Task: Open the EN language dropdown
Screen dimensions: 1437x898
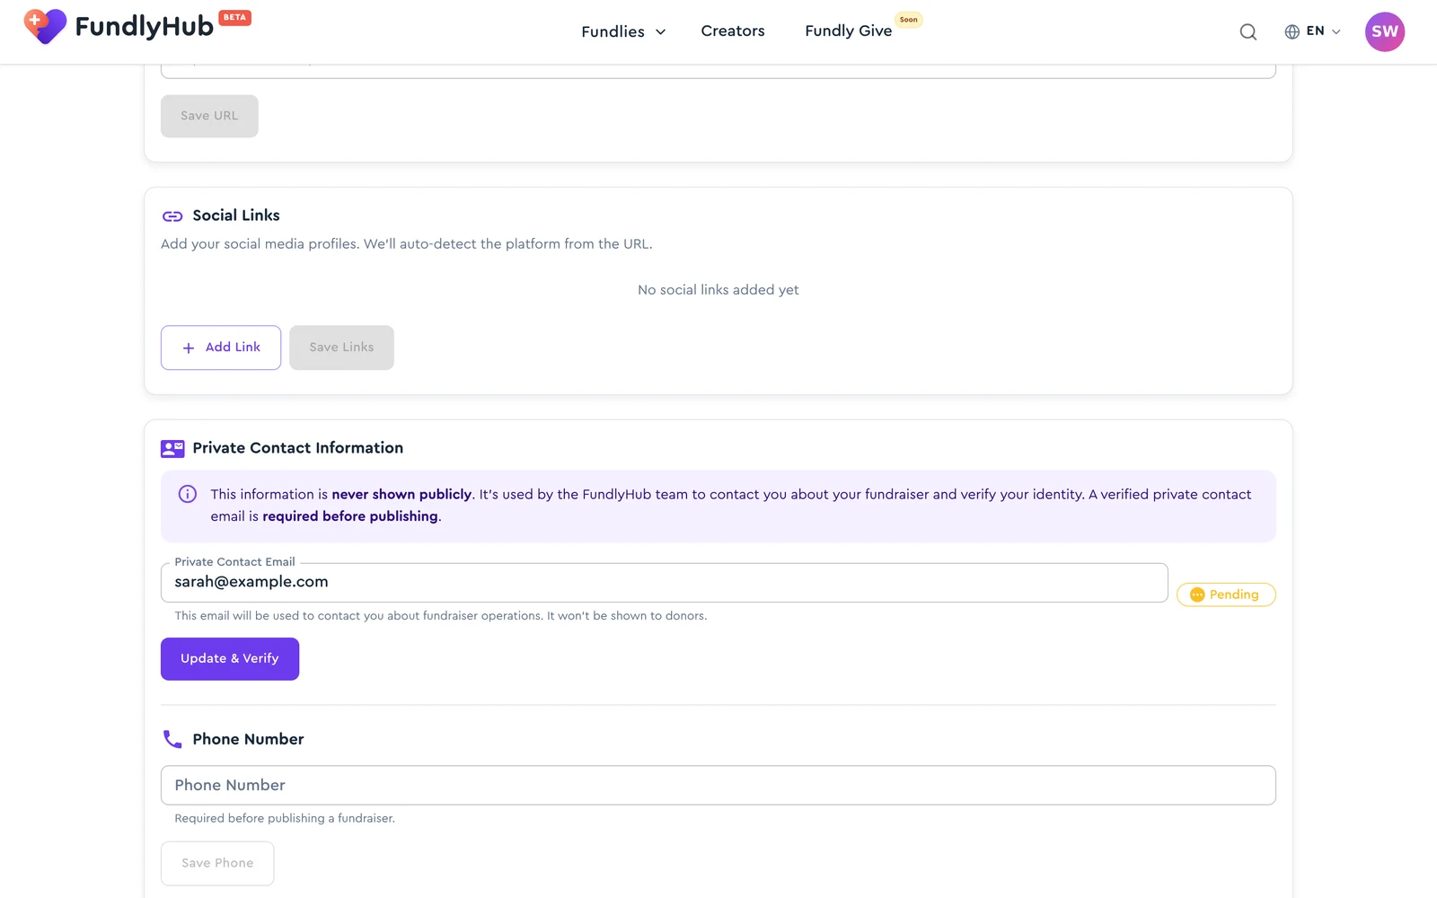Action: pos(1323,31)
